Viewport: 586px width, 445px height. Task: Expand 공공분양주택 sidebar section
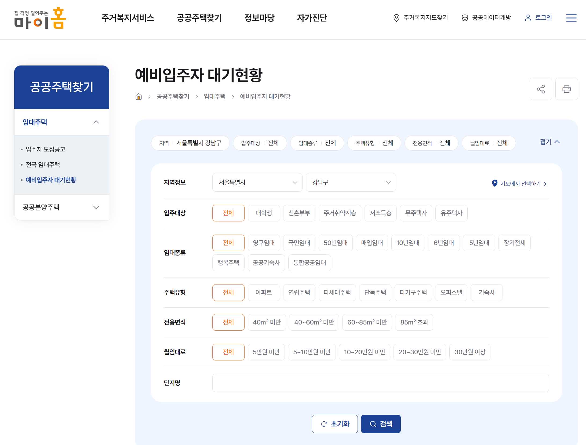[x=61, y=207]
